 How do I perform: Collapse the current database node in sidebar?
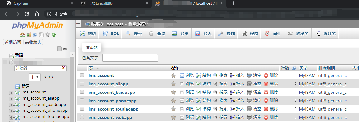5,62
